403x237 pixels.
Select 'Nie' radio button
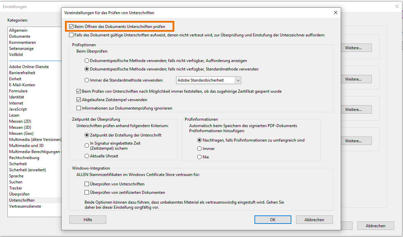coord(200,157)
